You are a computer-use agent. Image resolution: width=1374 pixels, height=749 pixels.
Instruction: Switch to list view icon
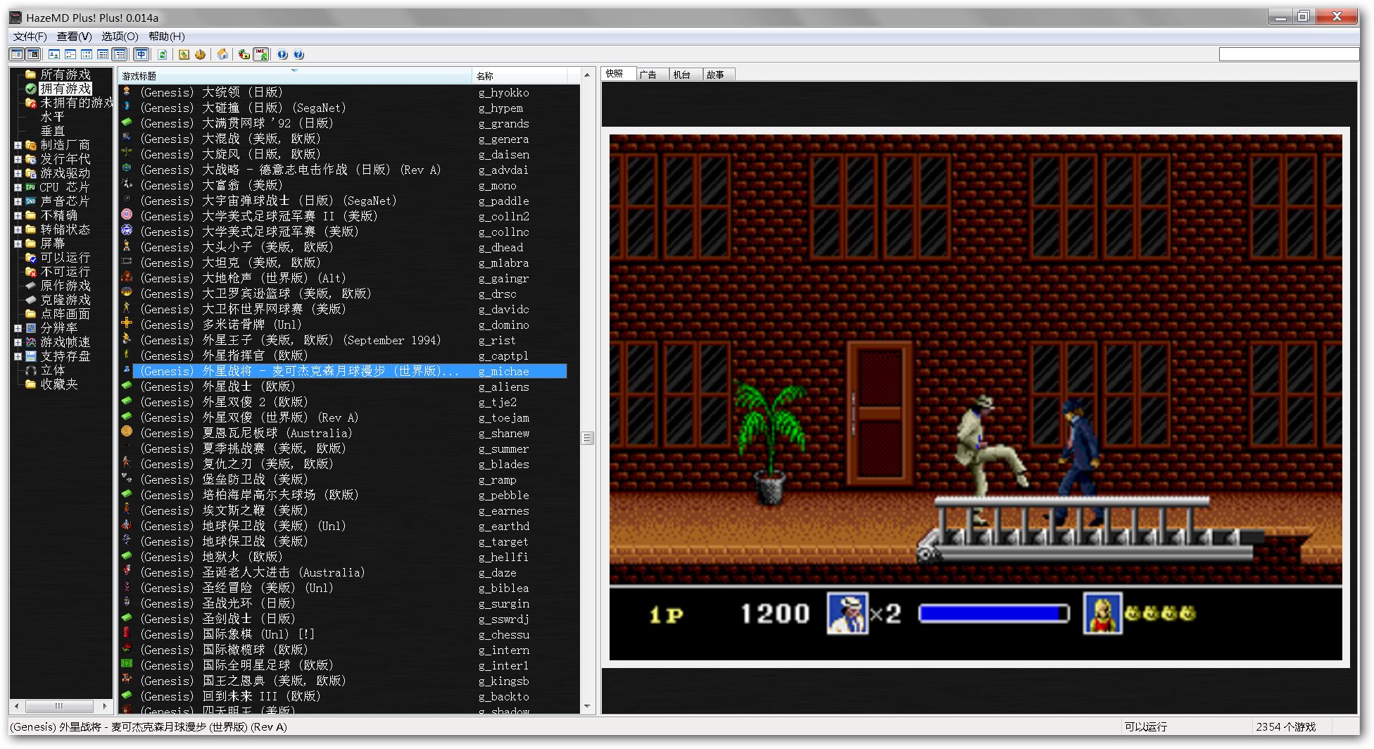(x=87, y=54)
